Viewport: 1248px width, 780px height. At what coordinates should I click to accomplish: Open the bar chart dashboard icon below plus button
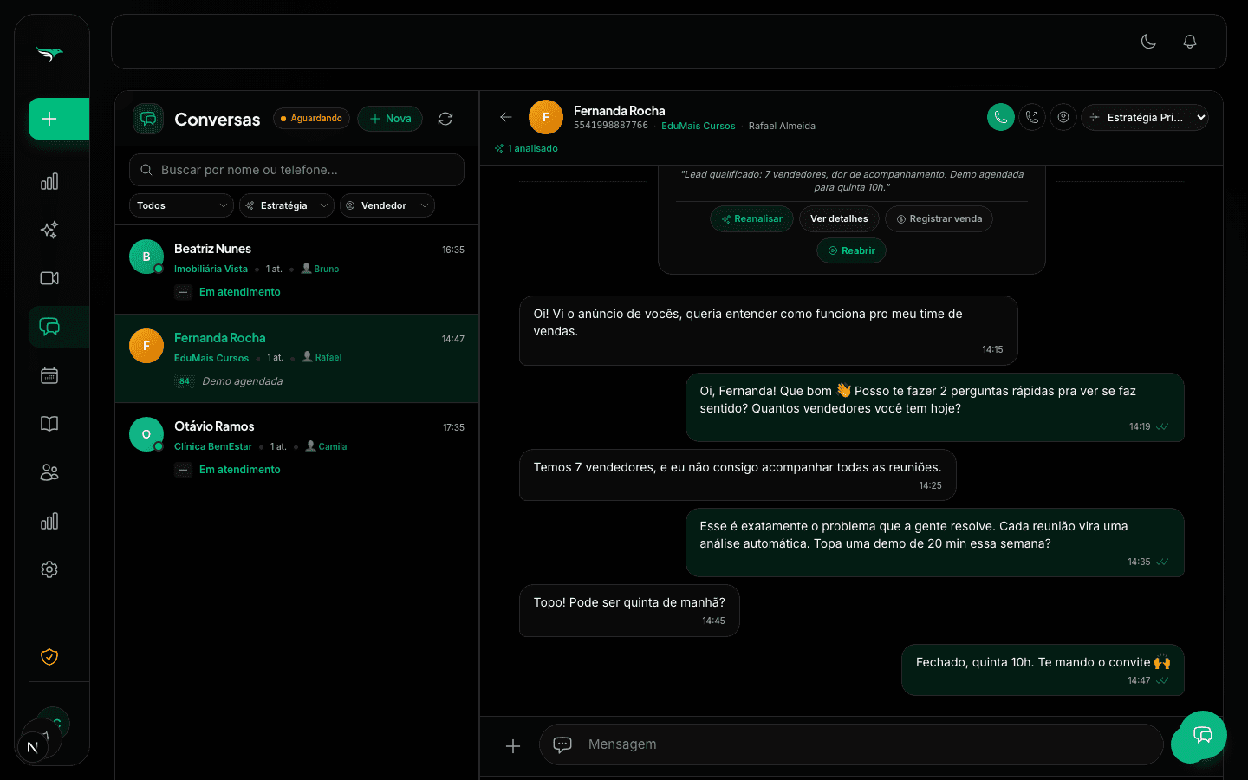tap(49, 181)
